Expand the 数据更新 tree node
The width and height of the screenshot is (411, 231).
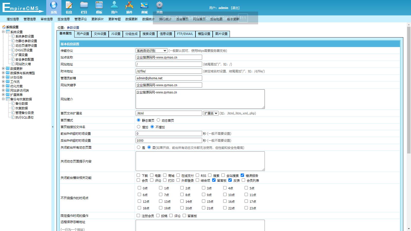coord(3,69)
